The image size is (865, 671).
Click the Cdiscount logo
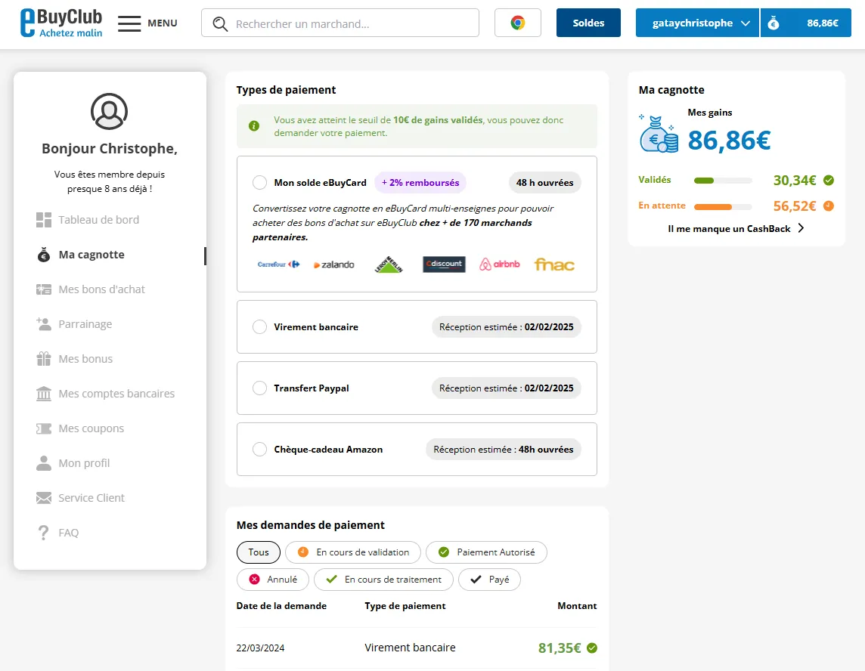[444, 264]
